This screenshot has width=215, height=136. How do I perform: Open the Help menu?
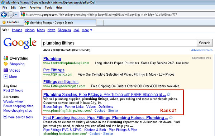point(59,7)
